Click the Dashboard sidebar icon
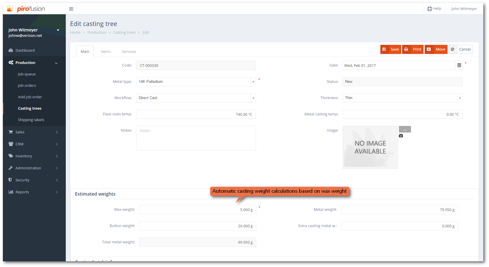 pos(11,50)
